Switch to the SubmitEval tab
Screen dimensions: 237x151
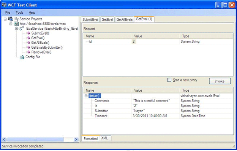[x=90, y=19]
